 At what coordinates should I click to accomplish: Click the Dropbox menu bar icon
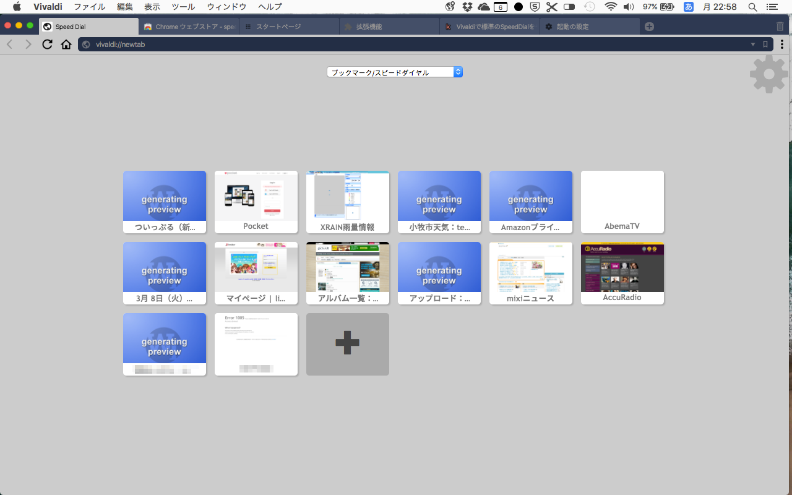coord(467,7)
